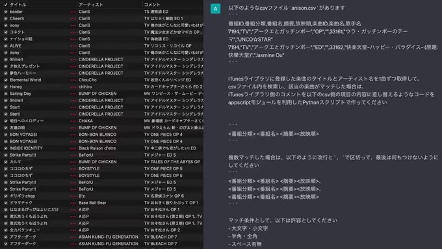This screenshot has width=442, height=249.
Task: Uncheck the border song checkbox
Action: pos(6,12)
